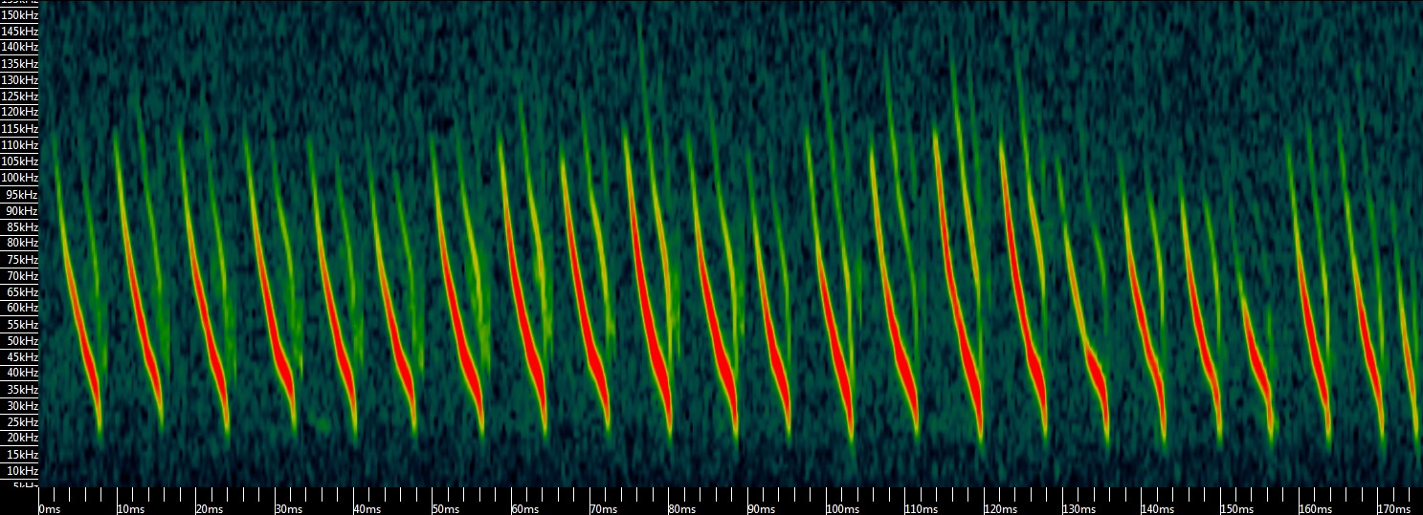Select the 40kHz frequency scale label
Image resolution: width=1423 pixels, height=515 pixels.
tap(19, 373)
